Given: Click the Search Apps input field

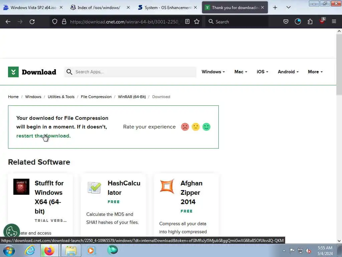Looking at the screenshot, I should 130,72.
